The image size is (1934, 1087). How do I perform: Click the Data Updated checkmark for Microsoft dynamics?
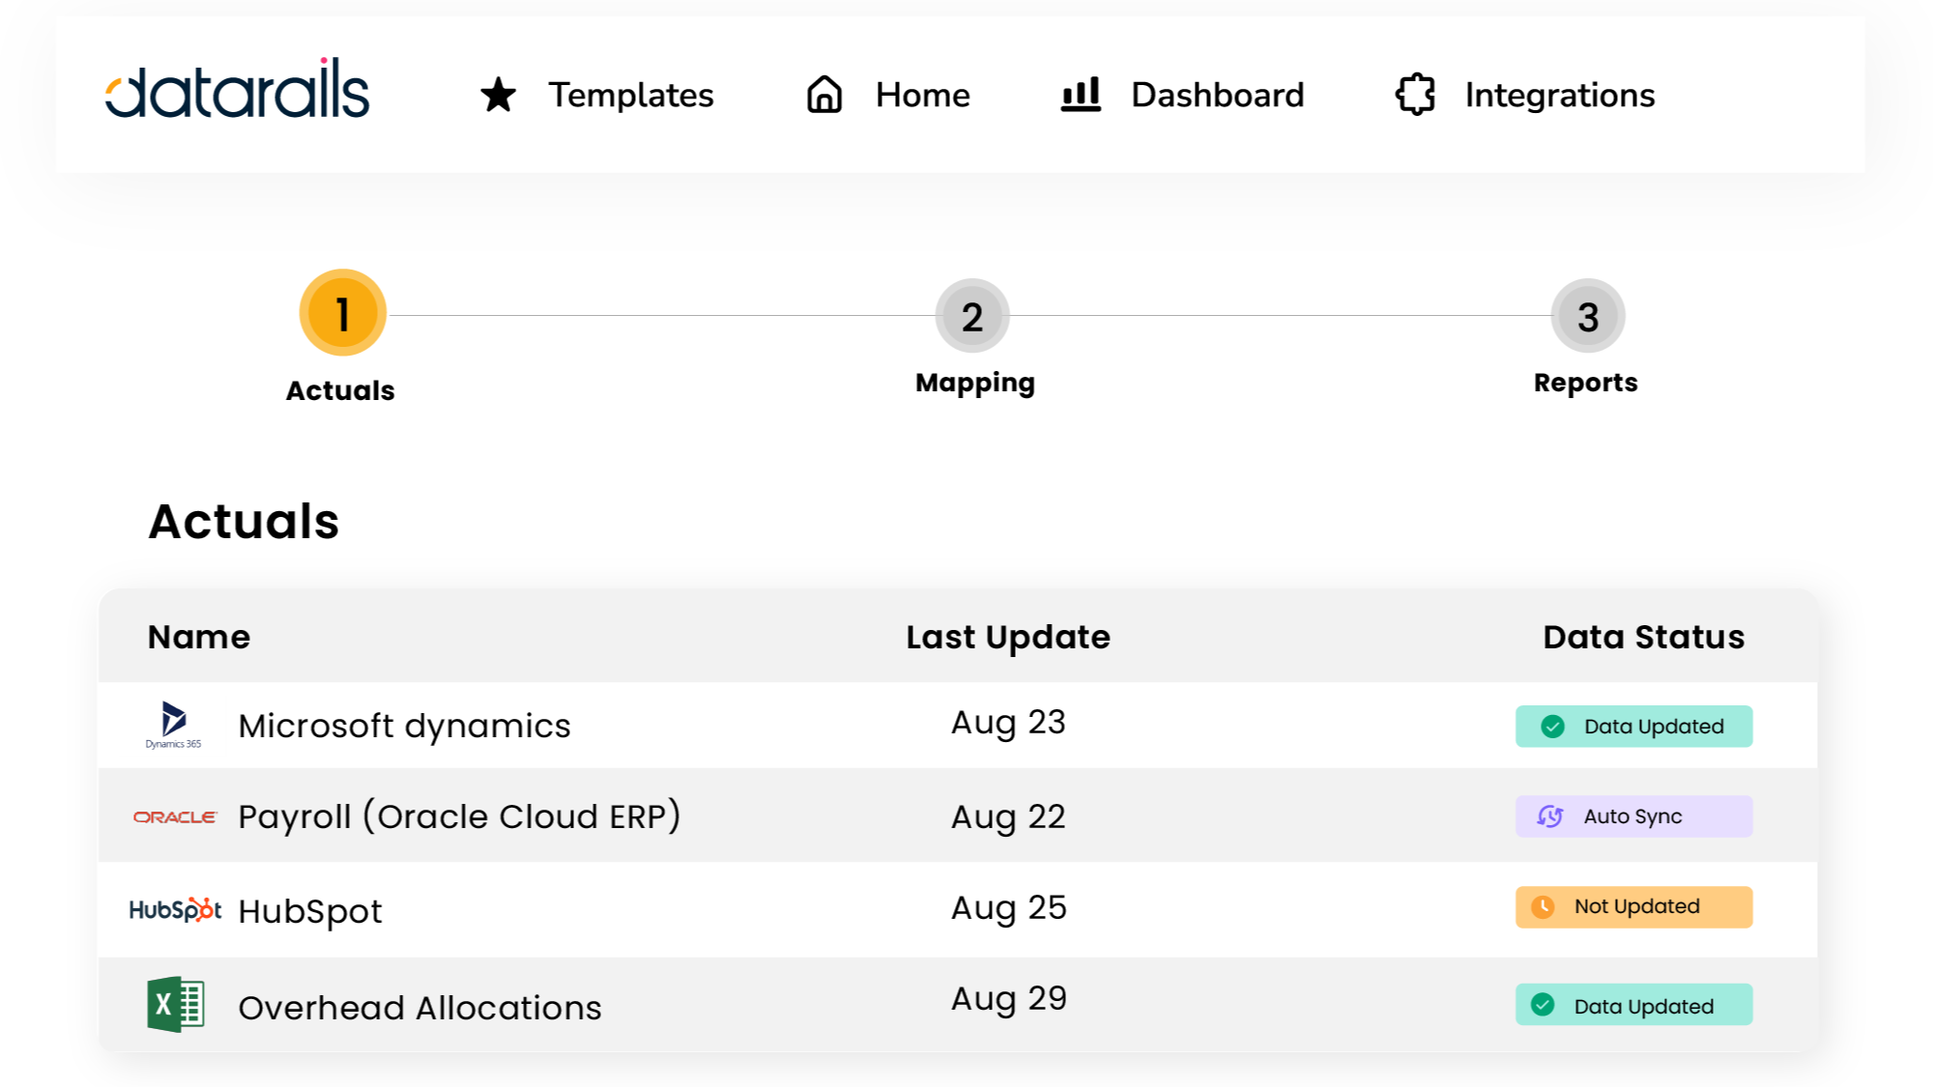tap(1553, 726)
